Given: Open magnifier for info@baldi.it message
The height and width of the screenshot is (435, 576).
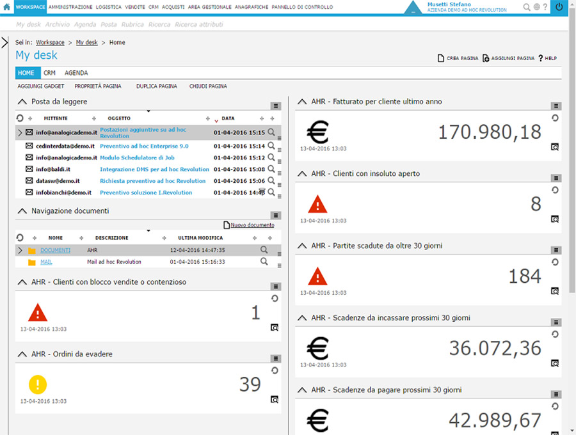Looking at the screenshot, I should (271, 169).
